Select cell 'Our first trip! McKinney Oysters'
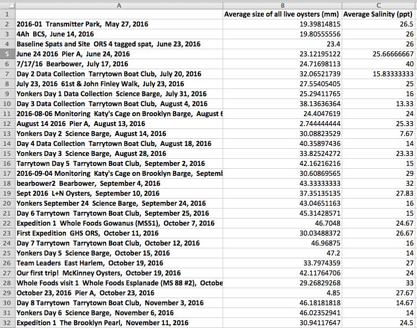 119,273
